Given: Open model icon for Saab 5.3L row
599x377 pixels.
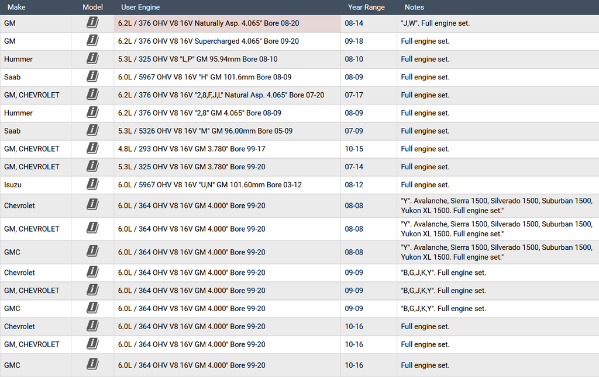Looking at the screenshot, I should coord(92,131).
